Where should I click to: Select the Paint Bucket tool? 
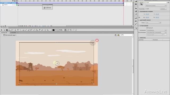pos(37,30)
